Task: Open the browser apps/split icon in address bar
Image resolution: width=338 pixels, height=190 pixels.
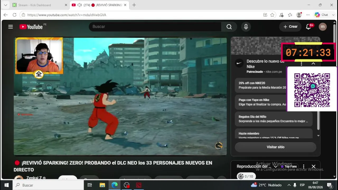Action: pos(265,15)
